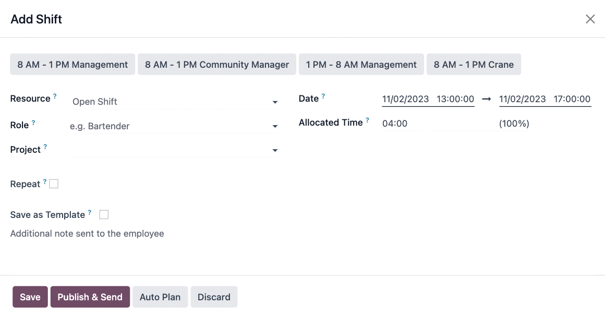The width and height of the screenshot is (605, 318).
Task: Open the Role dropdown
Action: [275, 126]
